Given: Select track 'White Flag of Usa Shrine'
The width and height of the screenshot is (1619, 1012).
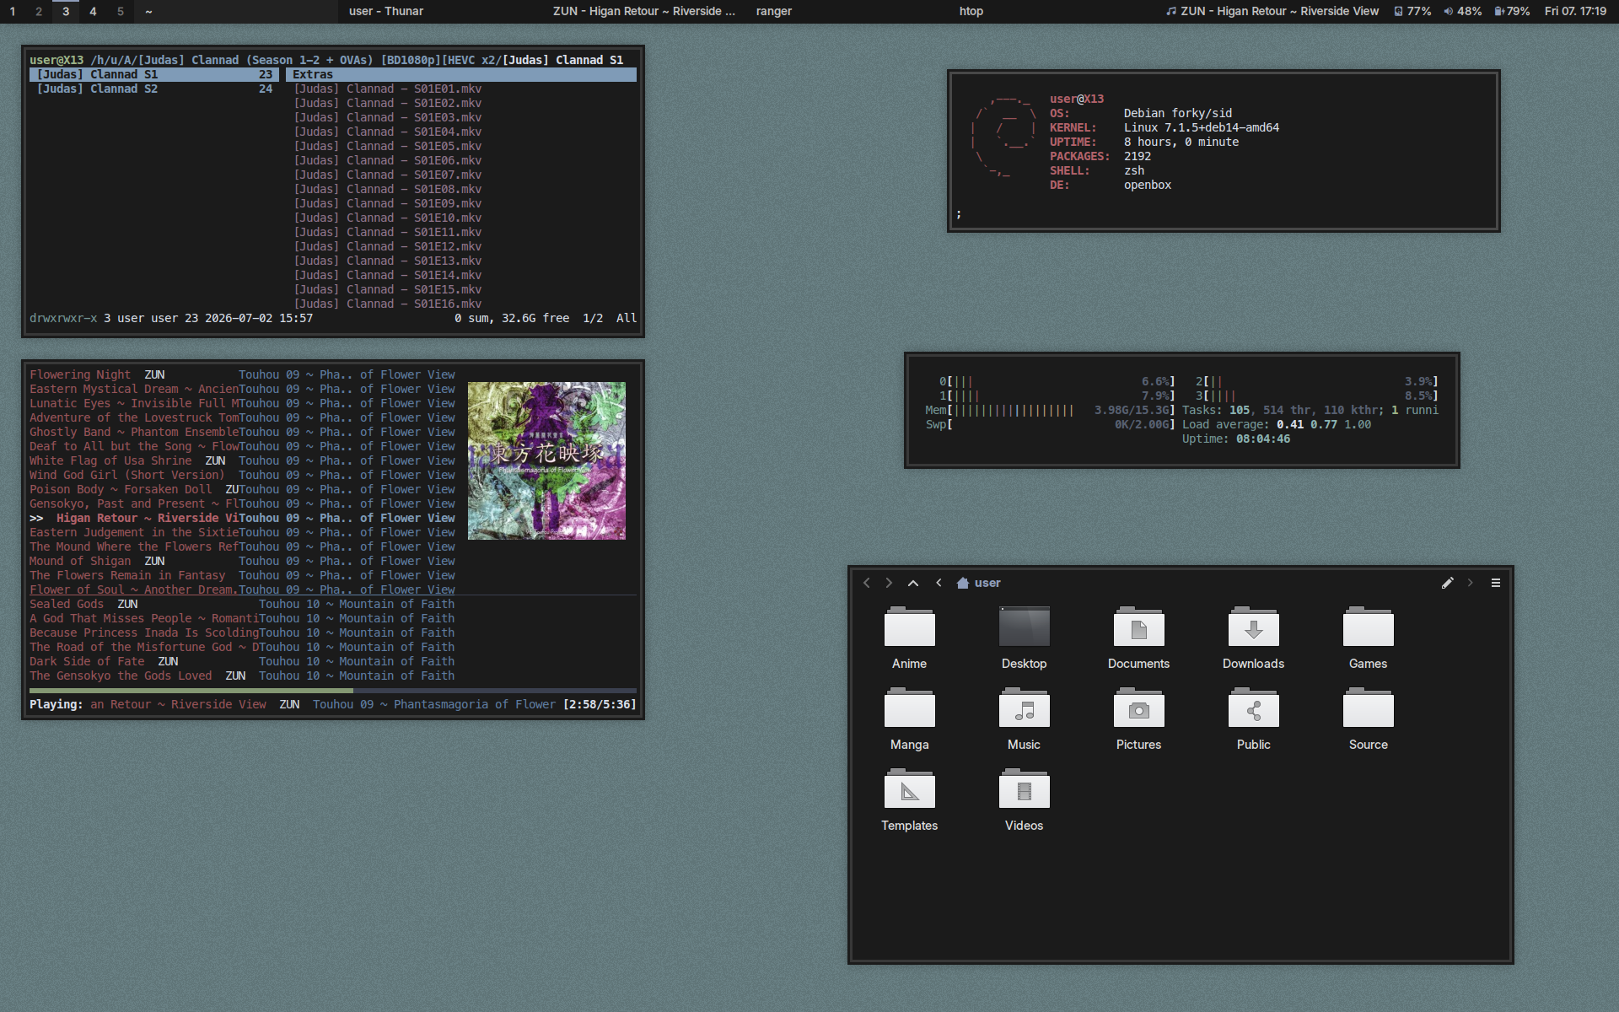Looking at the screenshot, I should pyautogui.click(x=242, y=460).
